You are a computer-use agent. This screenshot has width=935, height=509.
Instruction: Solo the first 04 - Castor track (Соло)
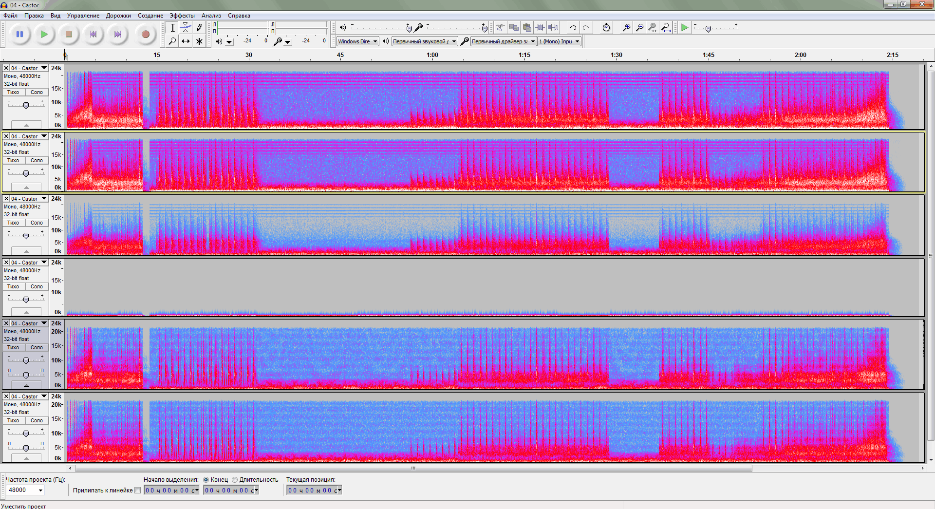coord(37,92)
